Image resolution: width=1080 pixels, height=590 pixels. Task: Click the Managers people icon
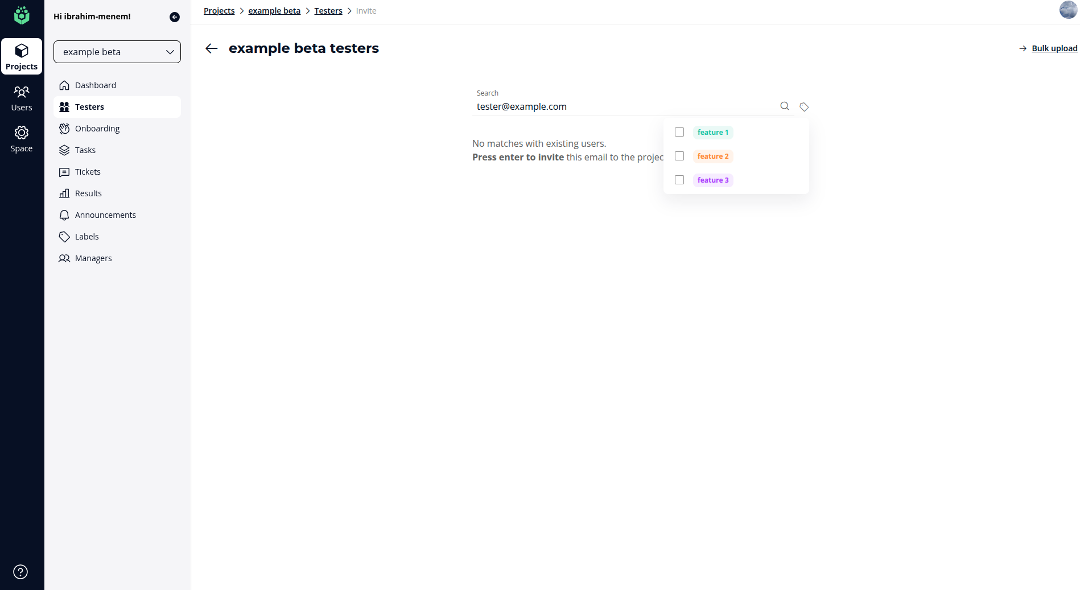click(64, 258)
